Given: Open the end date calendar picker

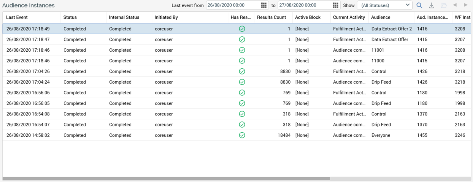Looking at the screenshot, I should (x=335, y=5).
